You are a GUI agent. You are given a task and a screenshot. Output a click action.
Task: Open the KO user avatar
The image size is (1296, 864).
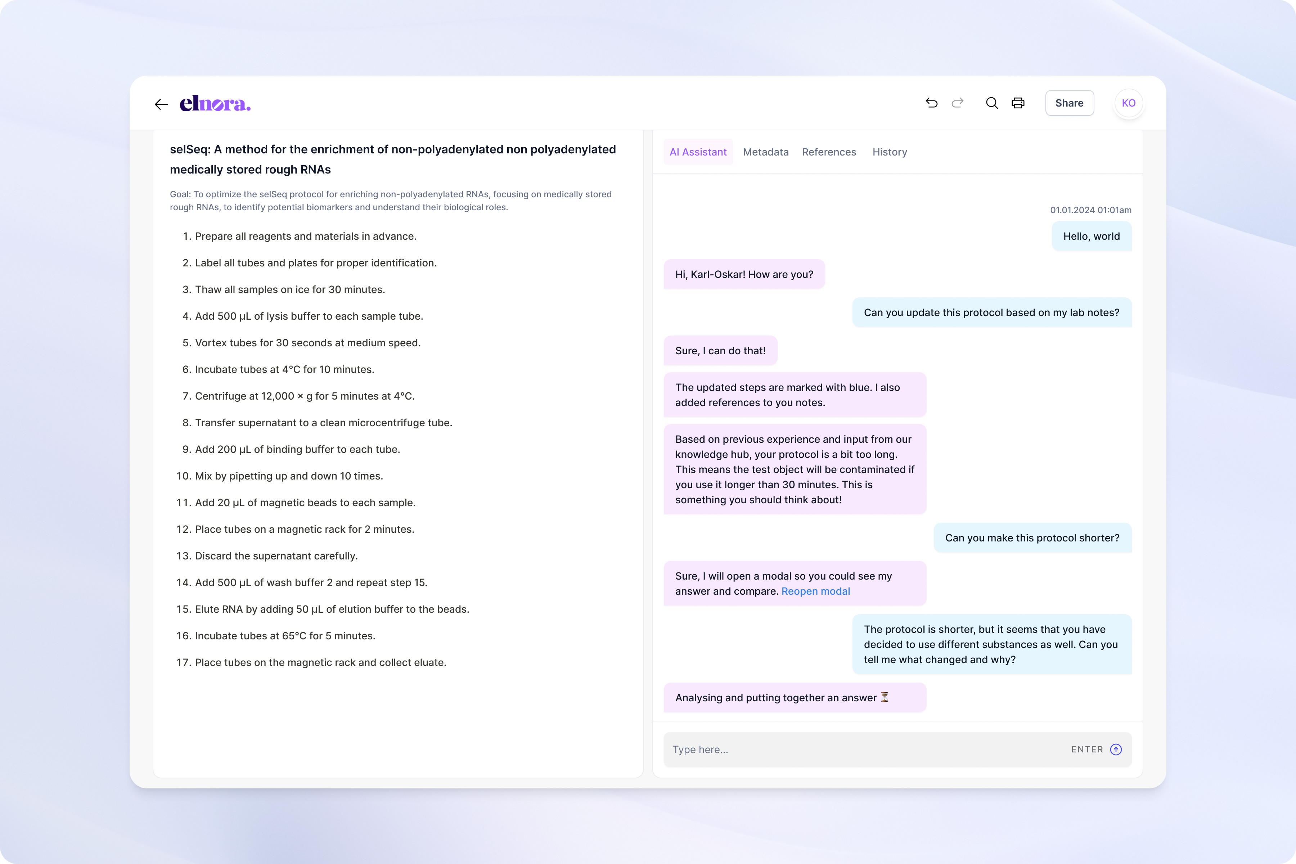tap(1128, 103)
